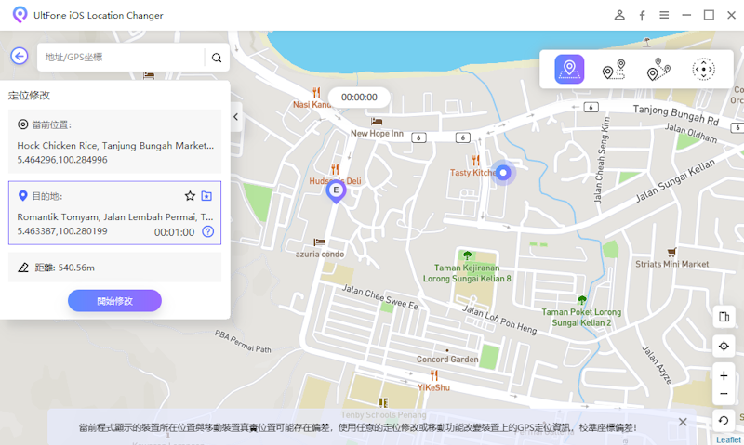Viewport: 744px width, 445px height.
Task: Click the back arrow button
Action: point(20,57)
